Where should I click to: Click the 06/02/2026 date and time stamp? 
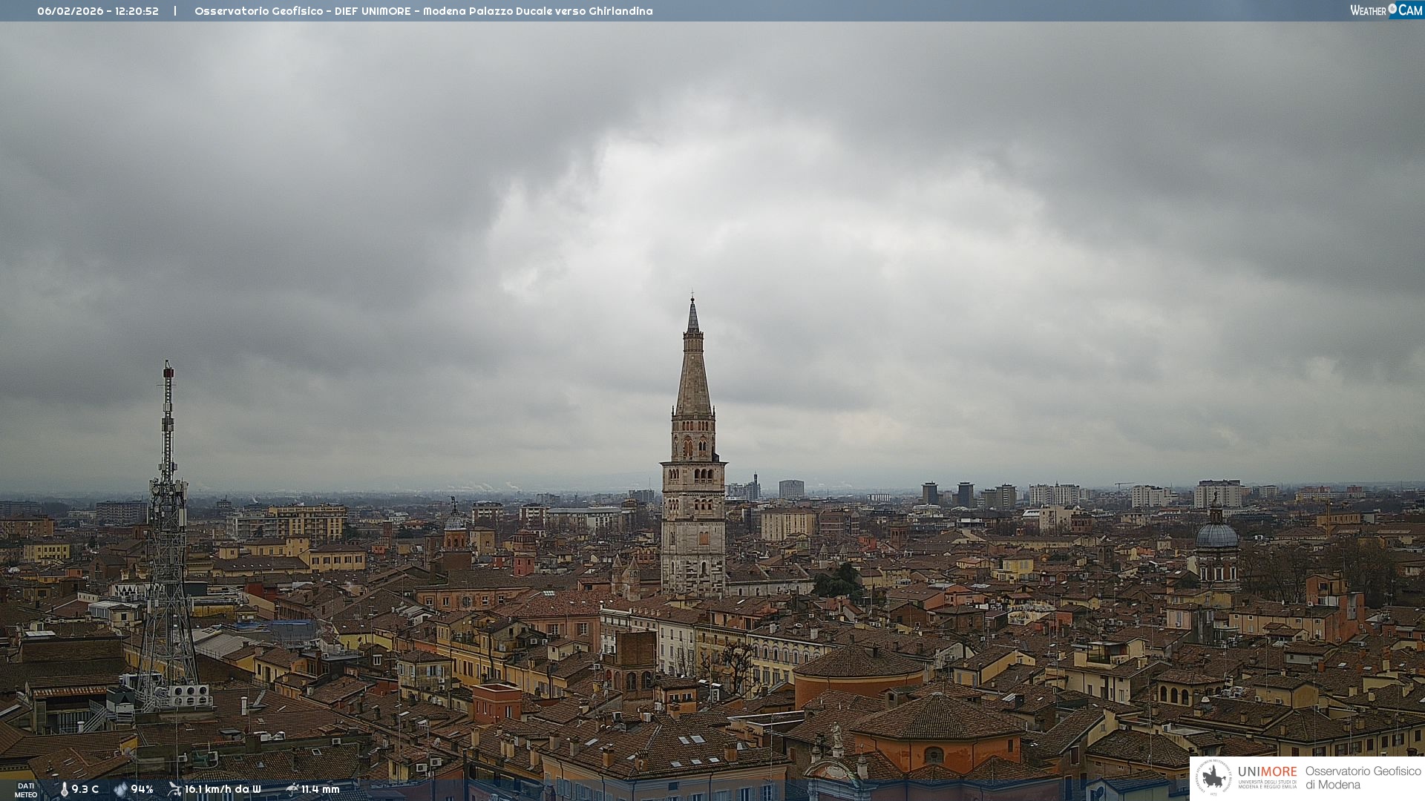pyautogui.click(x=98, y=11)
